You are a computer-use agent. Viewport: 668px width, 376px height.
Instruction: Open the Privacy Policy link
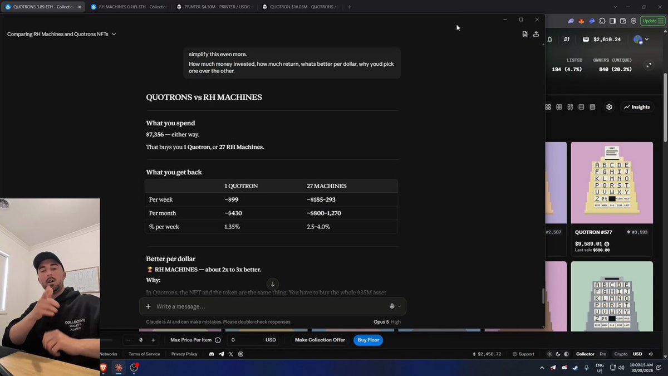click(184, 354)
